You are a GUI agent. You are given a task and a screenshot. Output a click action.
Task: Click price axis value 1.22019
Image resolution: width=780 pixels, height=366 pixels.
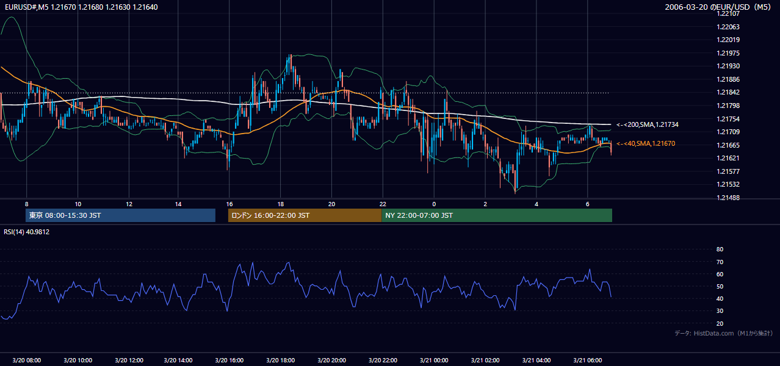[728, 40]
